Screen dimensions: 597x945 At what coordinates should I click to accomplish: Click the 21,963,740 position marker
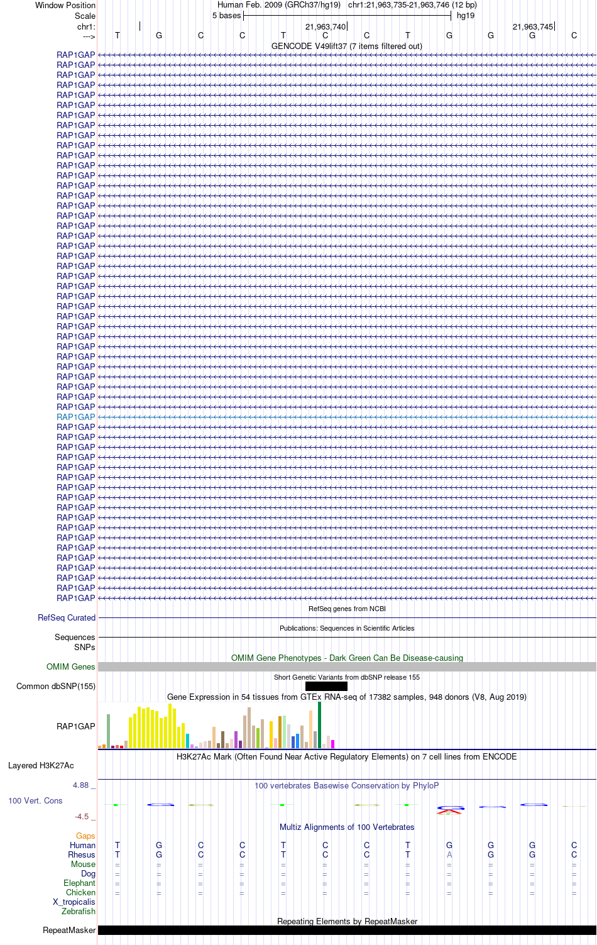pyautogui.click(x=326, y=26)
